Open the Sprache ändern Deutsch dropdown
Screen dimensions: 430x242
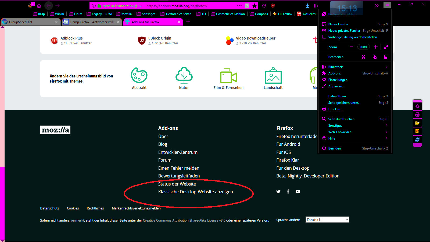327,220
